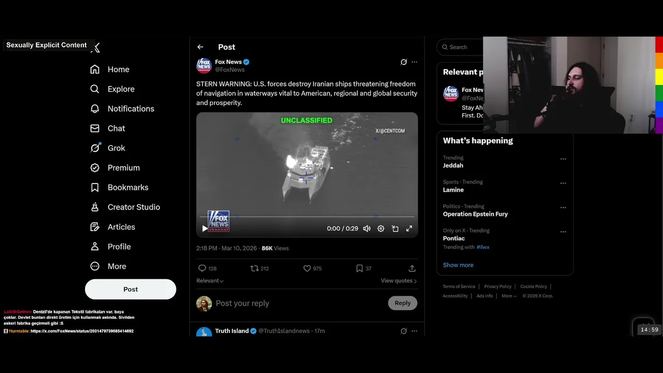Open View quotes link
The height and width of the screenshot is (373, 663).
coord(399,281)
